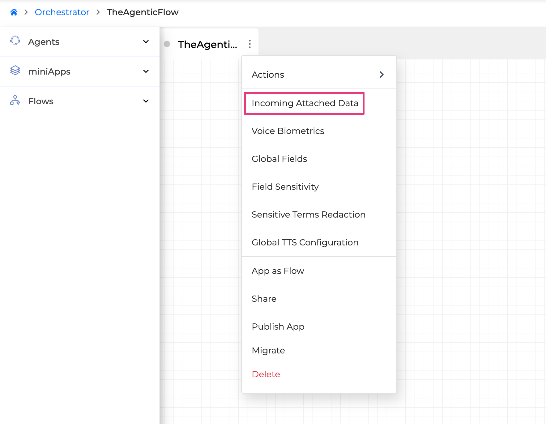Image resolution: width=546 pixels, height=424 pixels.
Task: Select Incoming Attached Data menu item
Action: 305,103
